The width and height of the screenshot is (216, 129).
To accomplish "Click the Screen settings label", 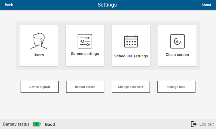I will pos(85,54).
